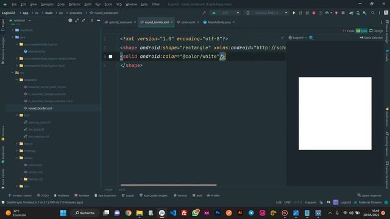Open the Version Control tool window
Screen dimensions: 390x219
pyautogui.click(x=20, y=196)
